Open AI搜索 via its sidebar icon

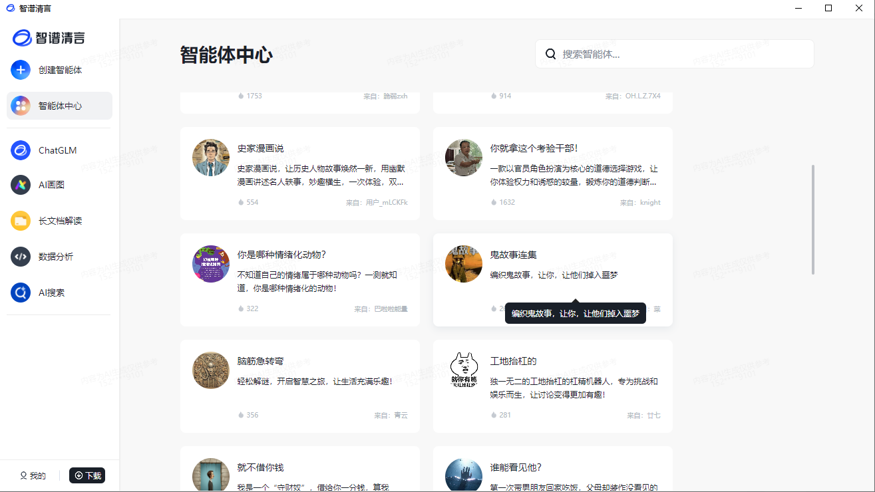(x=21, y=292)
